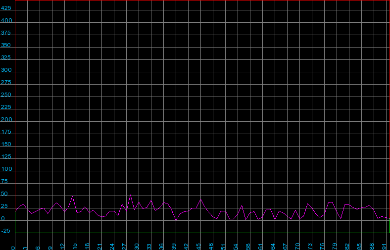The width and height of the screenshot is (390, 250).
Task: Pick the 54 horizontal axis label
Action: click(x=236, y=247)
